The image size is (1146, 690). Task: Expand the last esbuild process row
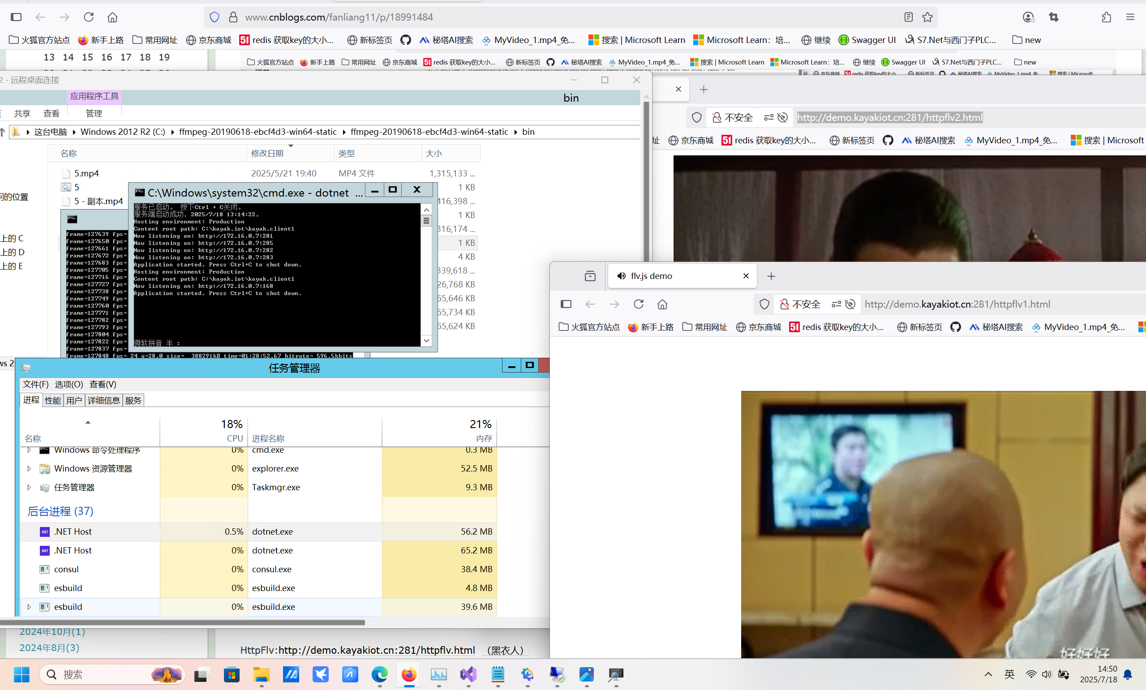(x=29, y=607)
